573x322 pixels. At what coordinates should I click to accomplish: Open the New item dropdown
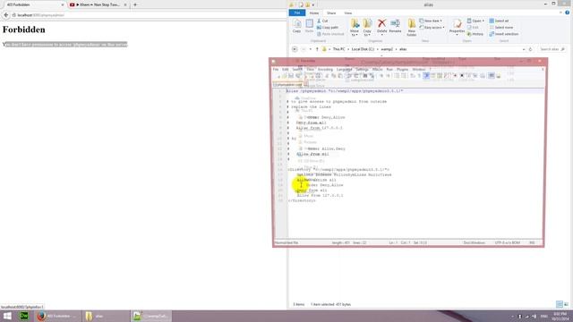pos(431,21)
